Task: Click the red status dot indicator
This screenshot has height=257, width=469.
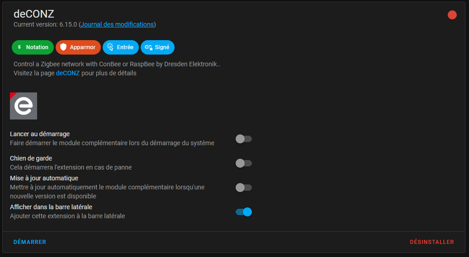Action: 452,15
